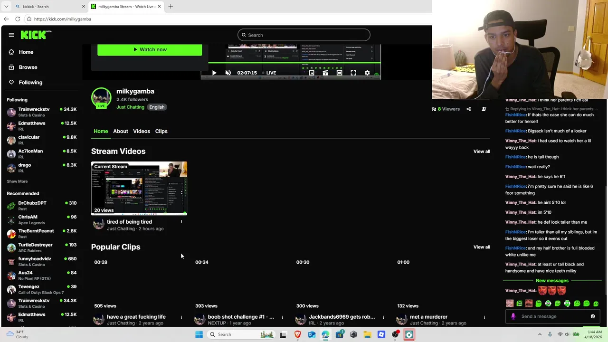Switch to the 'kickick - Search' tab
The height and width of the screenshot is (342, 608).
50,7
